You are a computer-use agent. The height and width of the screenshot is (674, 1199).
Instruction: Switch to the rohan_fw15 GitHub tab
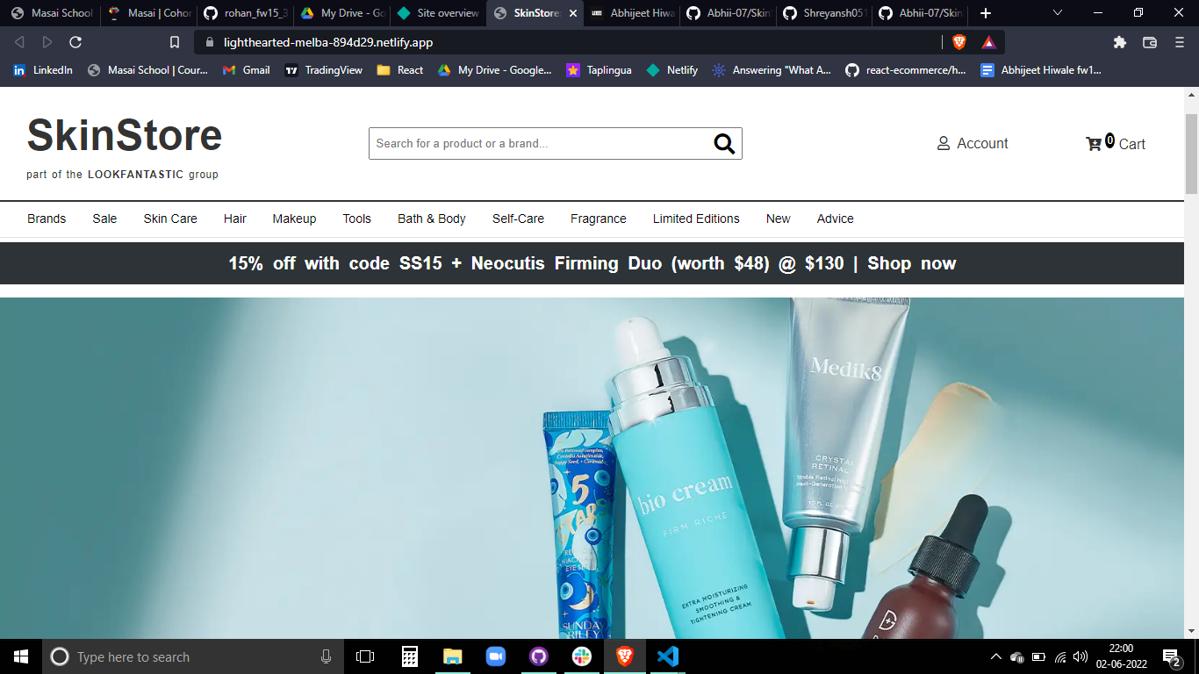coord(246,13)
